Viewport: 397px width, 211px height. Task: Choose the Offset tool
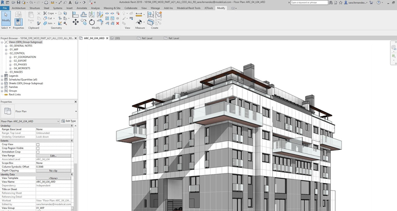point(84,15)
